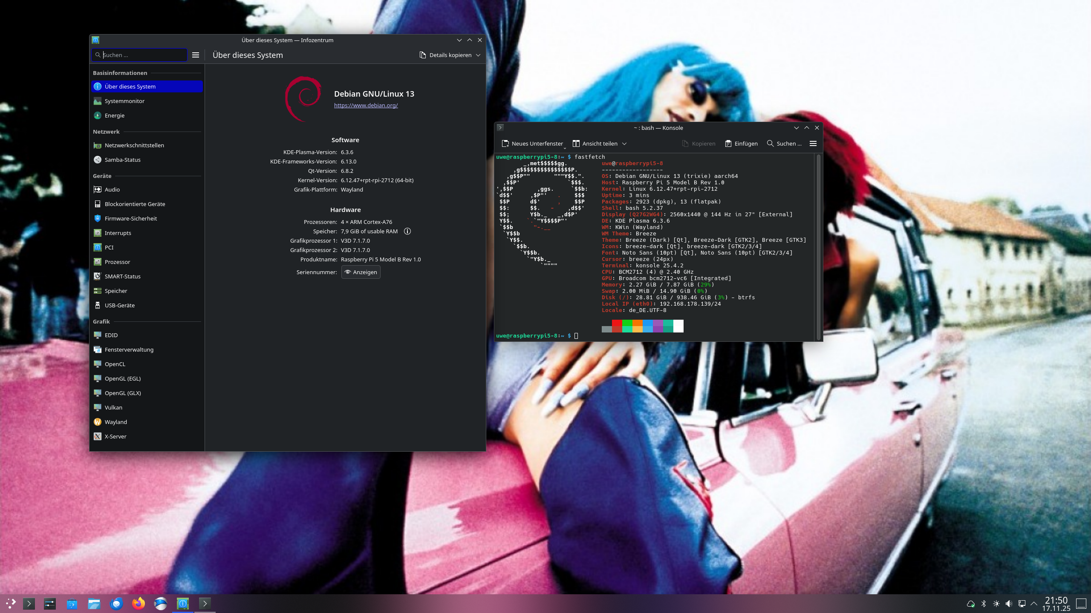Open the Bluetooth tray icon
1091x613 pixels.
click(x=984, y=604)
